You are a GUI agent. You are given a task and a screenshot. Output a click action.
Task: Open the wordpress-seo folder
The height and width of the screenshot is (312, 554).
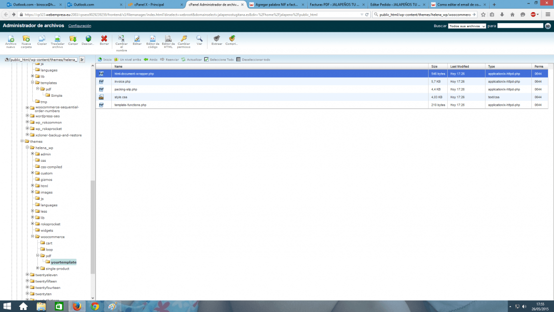click(47, 116)
